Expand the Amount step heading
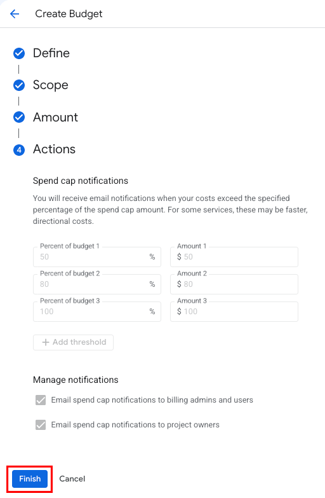The height and width of the screenshot is (498, 325). tap(55, 117)
